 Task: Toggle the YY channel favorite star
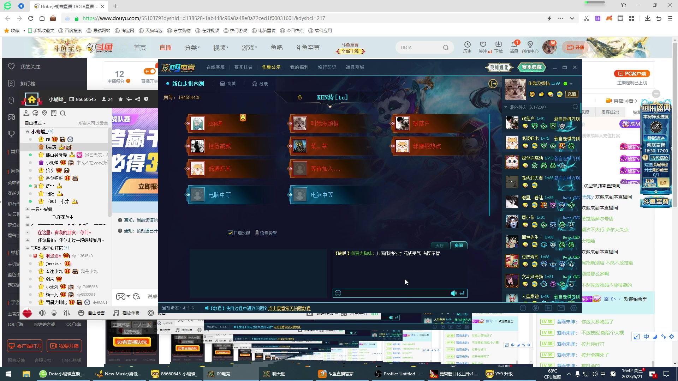120,99
